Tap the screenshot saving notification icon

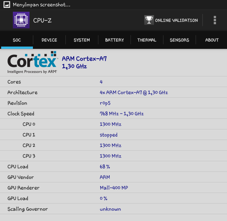[7, 5]
